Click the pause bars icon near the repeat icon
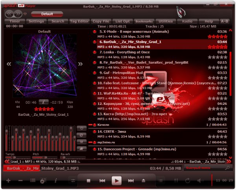 [x=176, y=181]
